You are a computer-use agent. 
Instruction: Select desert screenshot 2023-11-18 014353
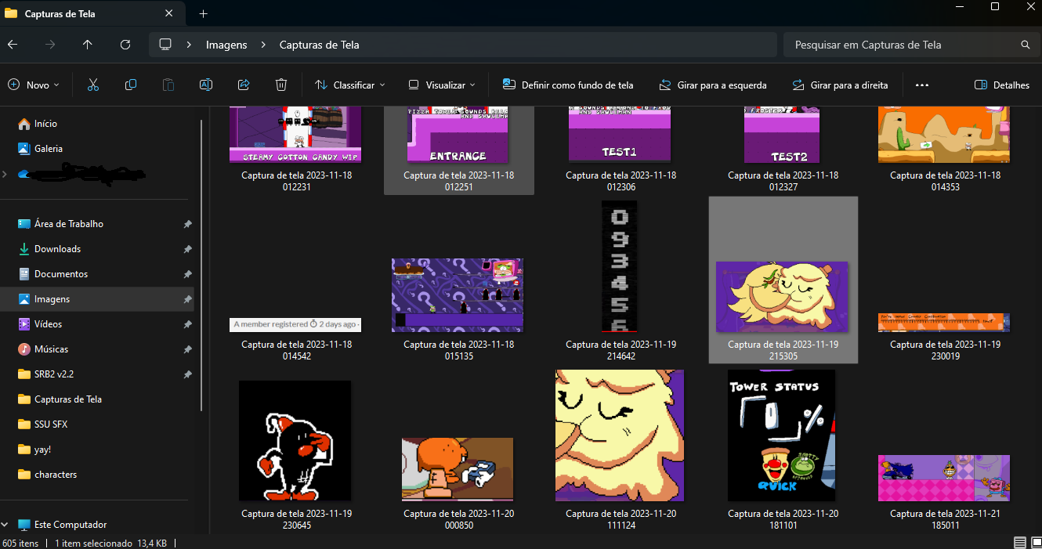click(944, 135)
